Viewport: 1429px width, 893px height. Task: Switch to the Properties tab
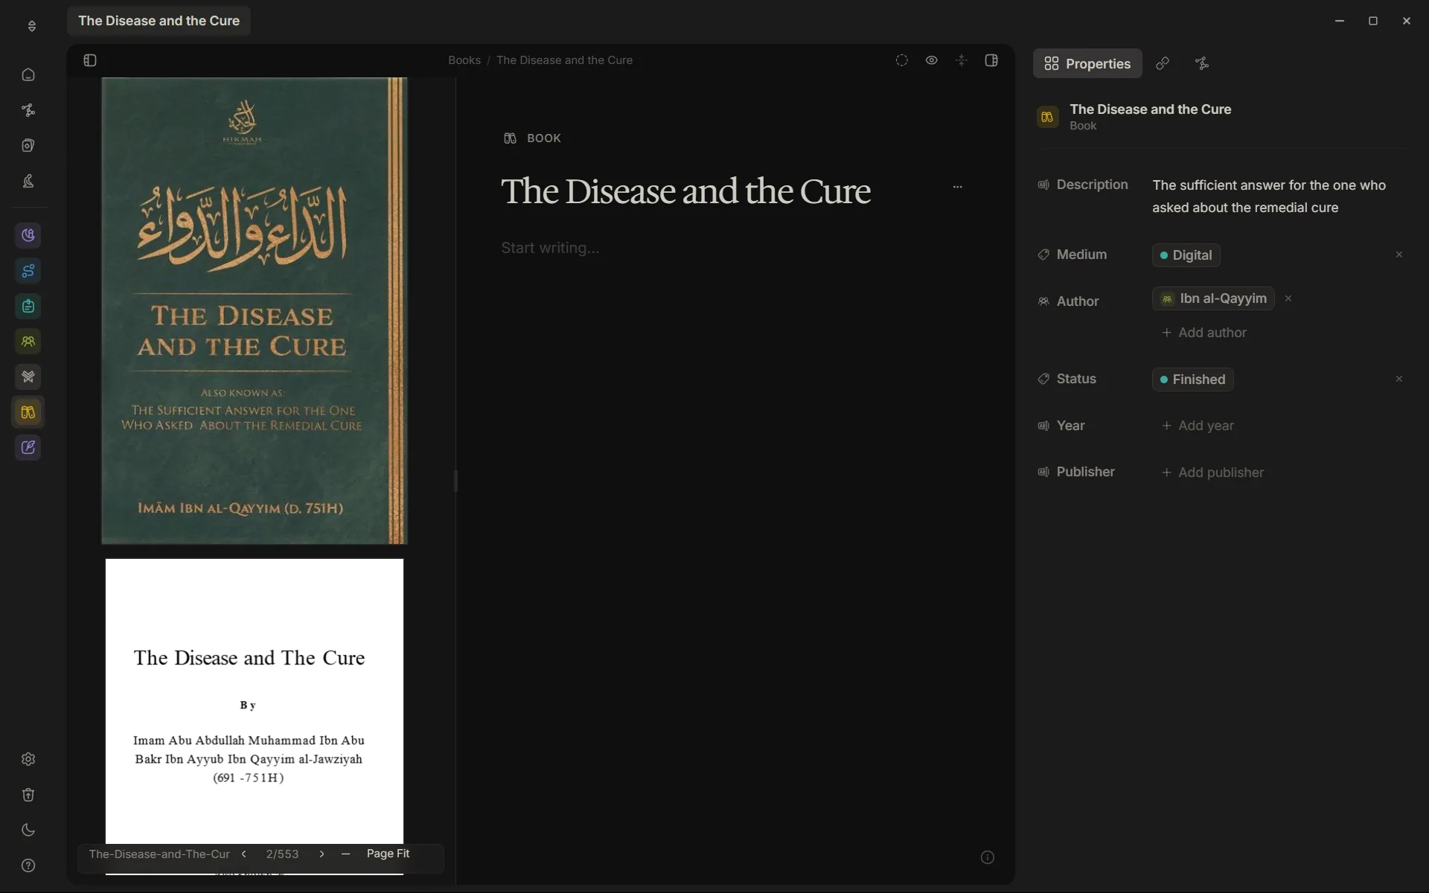click(x=1087, y=64)
